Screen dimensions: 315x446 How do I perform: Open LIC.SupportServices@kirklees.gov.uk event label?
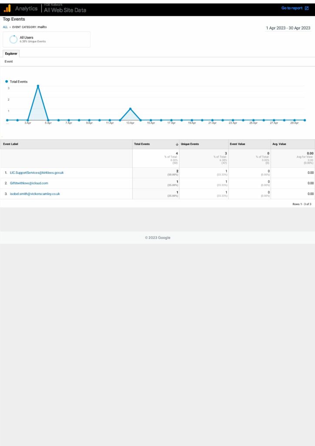37,173
